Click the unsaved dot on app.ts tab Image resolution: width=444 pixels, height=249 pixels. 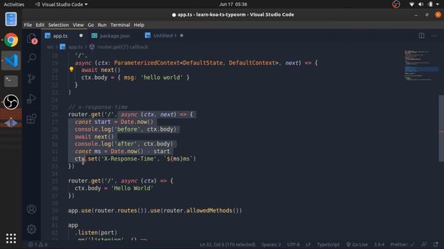pyautogui.click(x=81, y=35)
